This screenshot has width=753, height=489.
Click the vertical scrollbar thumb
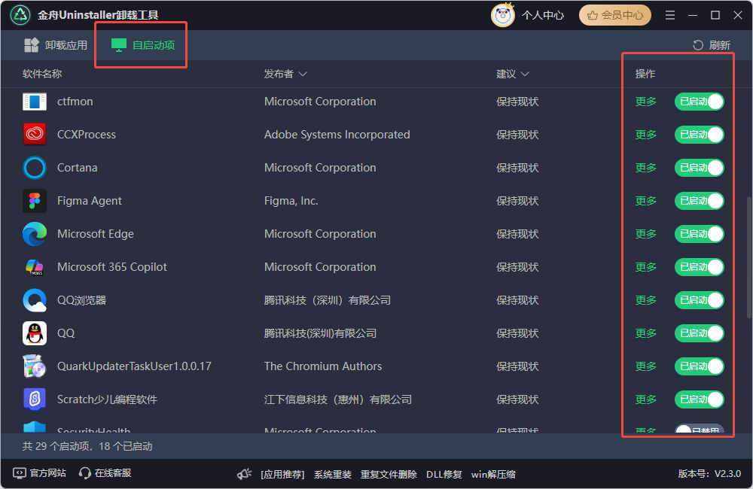(x=748, y=256)
